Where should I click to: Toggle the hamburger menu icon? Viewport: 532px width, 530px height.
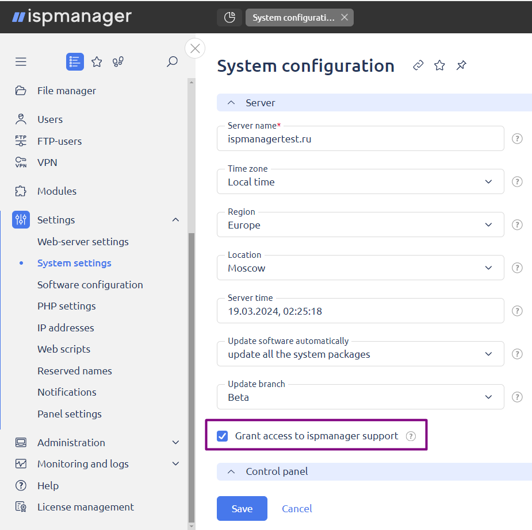(x=21, y=61)
